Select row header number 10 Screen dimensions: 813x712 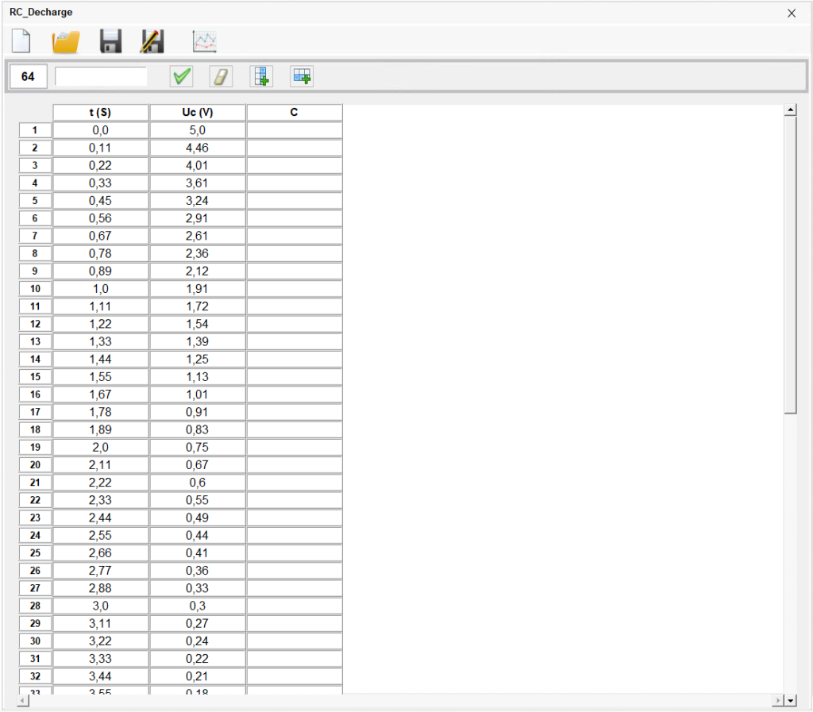[35, 289]
